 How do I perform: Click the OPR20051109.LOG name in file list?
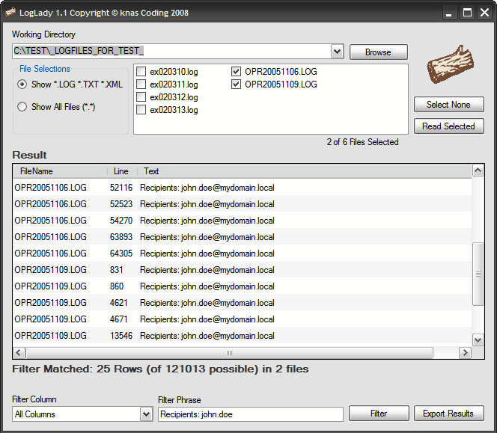point(281,85)
